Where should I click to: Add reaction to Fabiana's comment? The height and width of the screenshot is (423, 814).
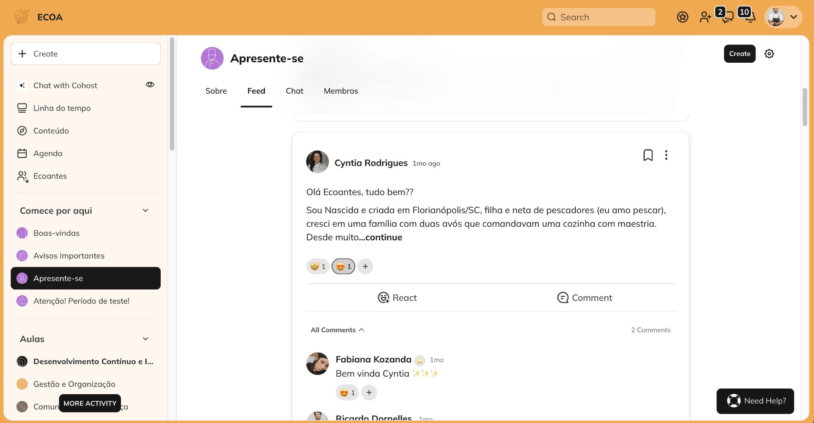(x=369, y=392)
